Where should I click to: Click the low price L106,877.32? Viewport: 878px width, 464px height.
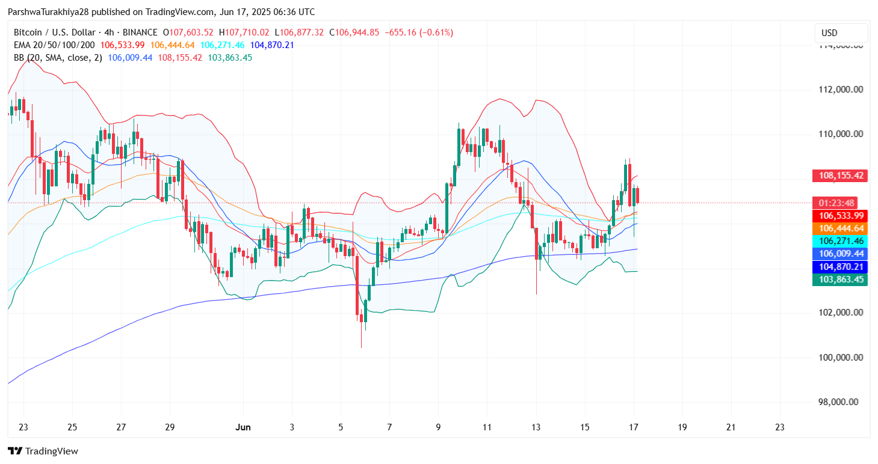pyautogui.click(x=300, y=32)
